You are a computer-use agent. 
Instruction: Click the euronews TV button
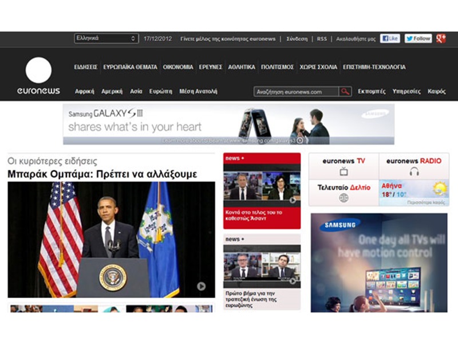344,166
